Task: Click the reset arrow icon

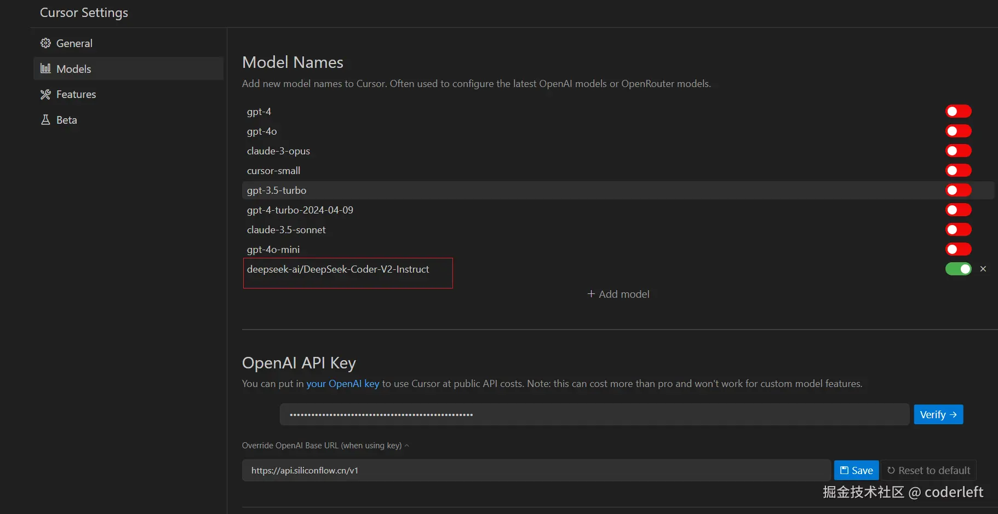Action: (x=891, y=470)
